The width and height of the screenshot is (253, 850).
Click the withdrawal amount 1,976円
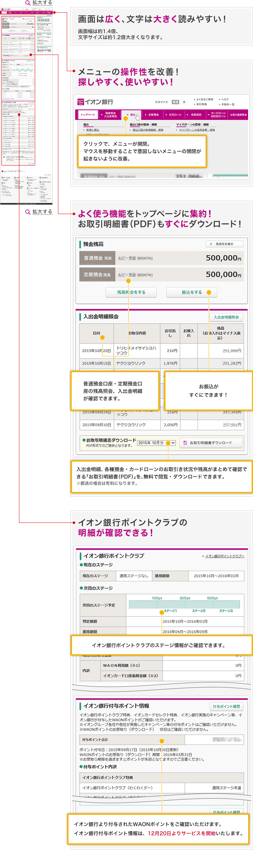coord(170,363)
